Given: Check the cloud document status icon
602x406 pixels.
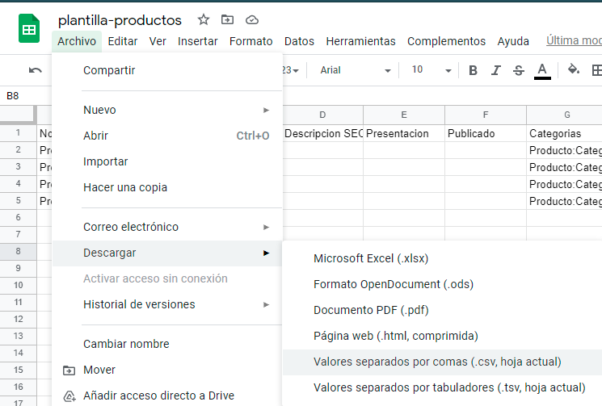Looking at the screenshot, I should (251, 19).
